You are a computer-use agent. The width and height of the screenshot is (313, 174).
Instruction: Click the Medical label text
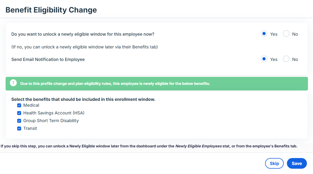click(31, 105)
